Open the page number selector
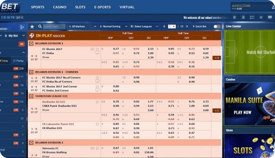Viewport: 275px width, 158px height. coord(172,27)
